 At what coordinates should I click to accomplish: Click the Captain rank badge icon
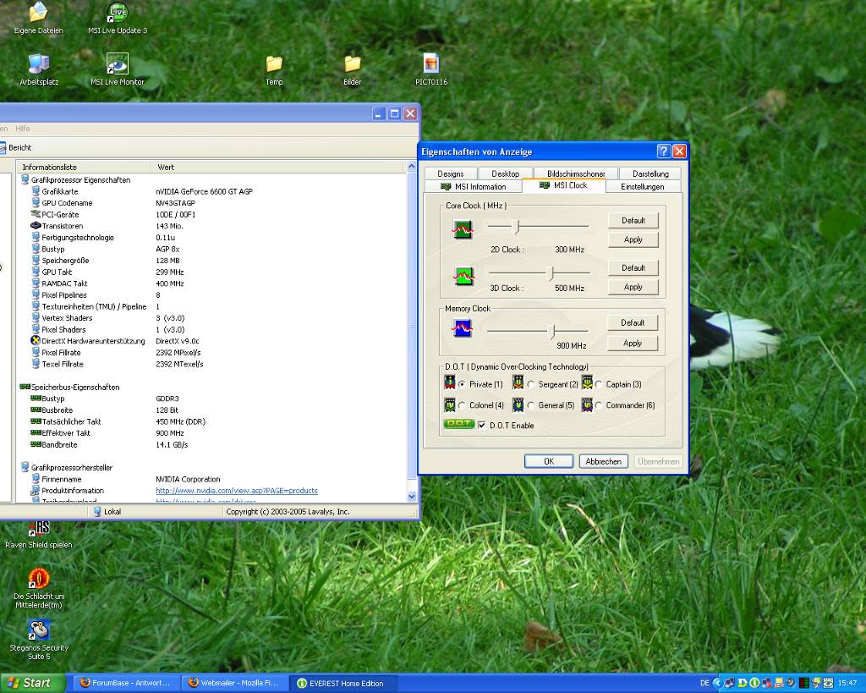coord(587,382)
